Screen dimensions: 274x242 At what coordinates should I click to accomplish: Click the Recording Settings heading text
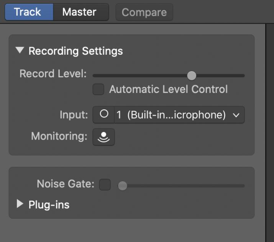tap(75, 51)
